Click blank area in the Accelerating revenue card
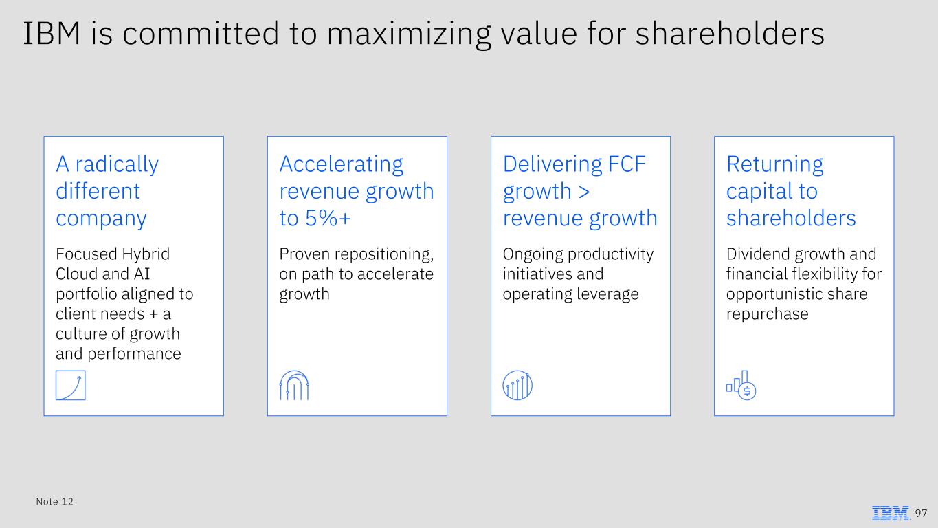Image resolution: width=938 pixels, height=528 pixels. [371, 344]
